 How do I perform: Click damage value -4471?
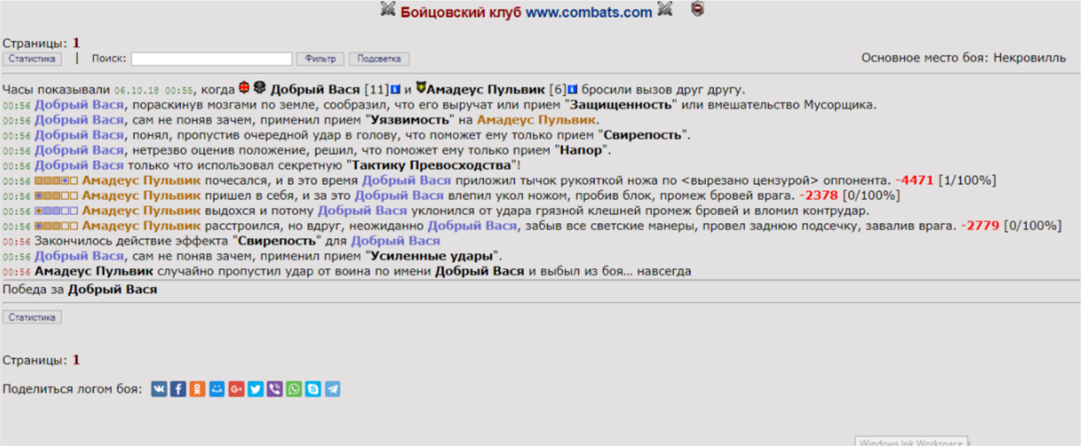(917, 181)
